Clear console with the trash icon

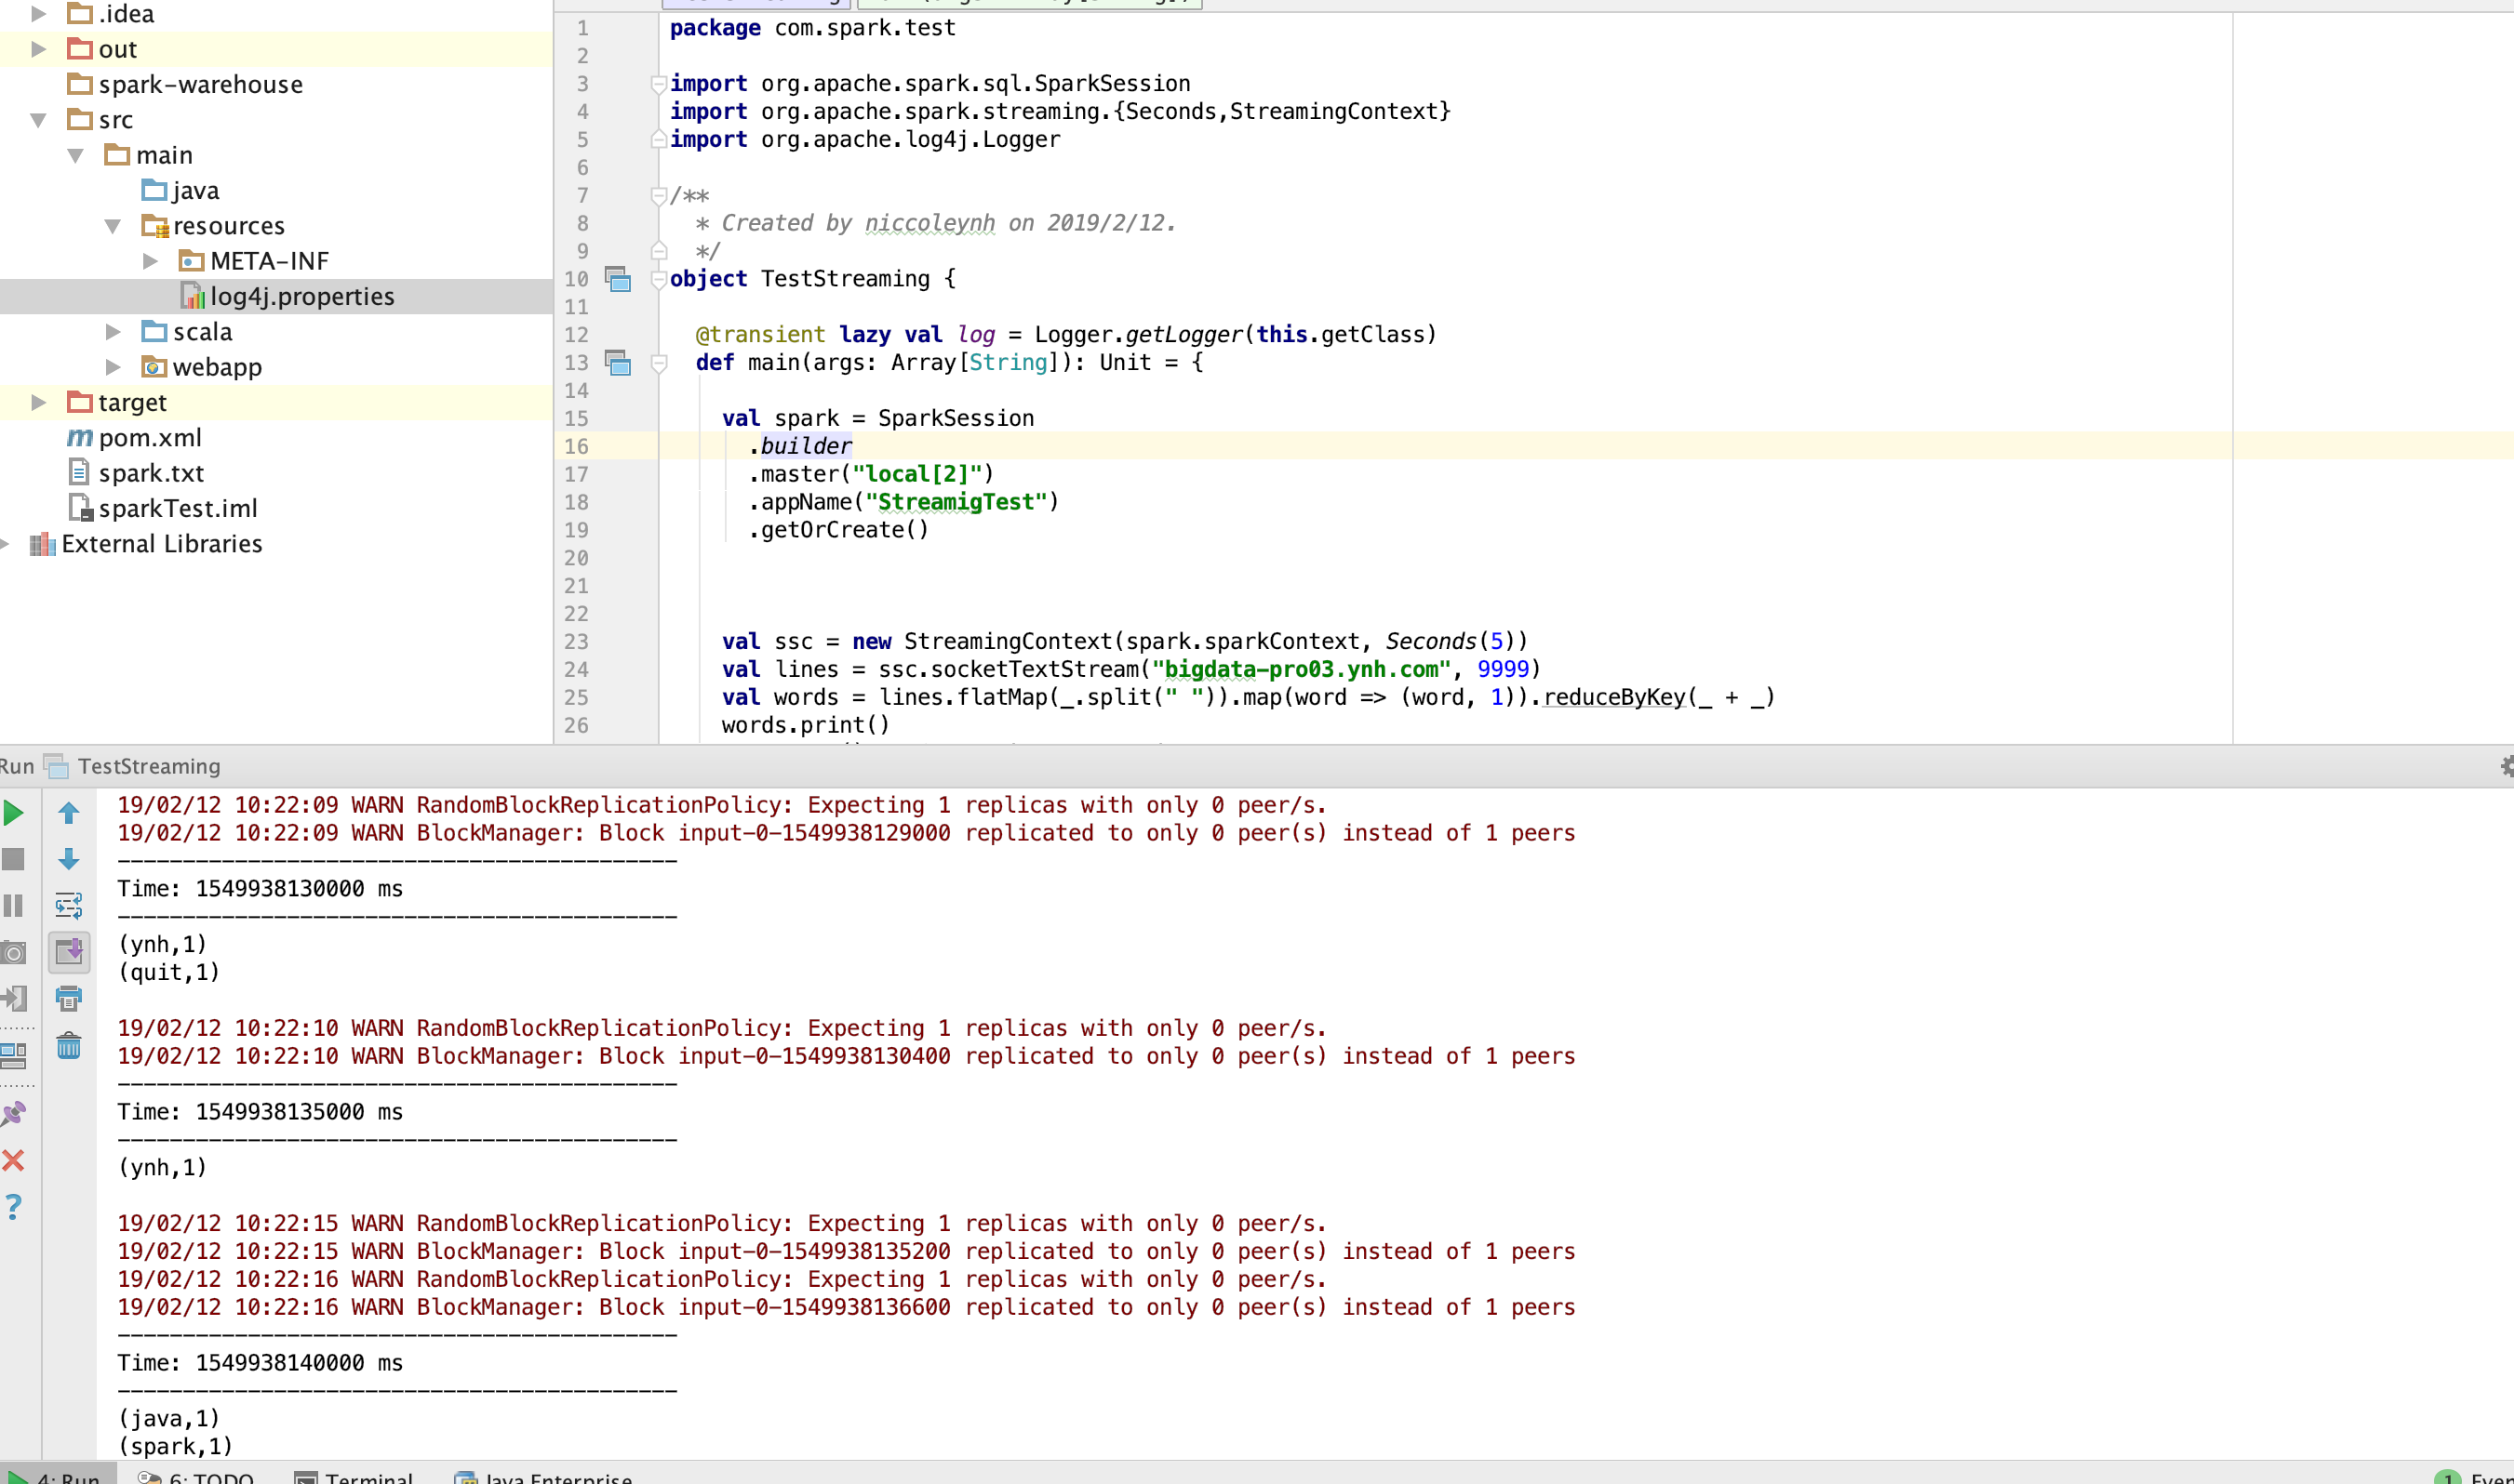69,1046
